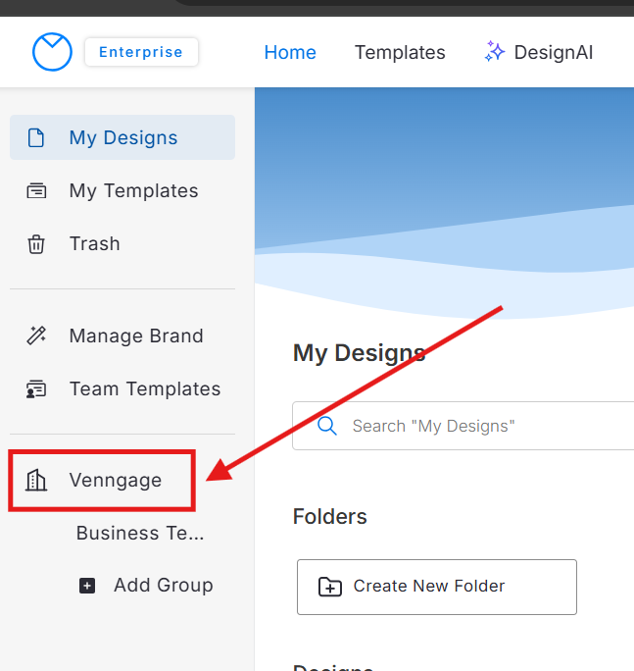The width and height of the screenshot is (634, 671).
Task: Switch to the Home tab
Action: pyautogui.click(x=290, y=52)
